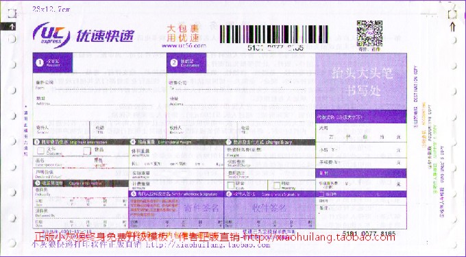Image resolution: width=466 pixels, height=257 pixels.
Task: Click the tracking barcode at the top
Action: pos(273,34)
